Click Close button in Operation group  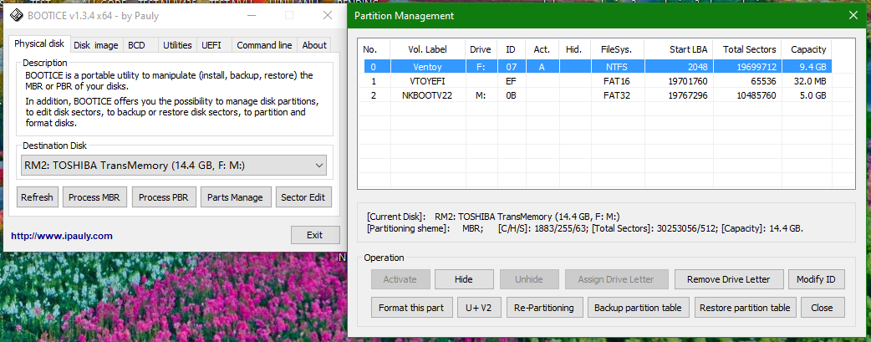[823, 308]
